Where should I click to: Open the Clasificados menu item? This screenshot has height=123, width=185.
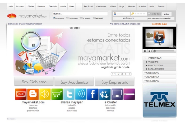(101, 7)
